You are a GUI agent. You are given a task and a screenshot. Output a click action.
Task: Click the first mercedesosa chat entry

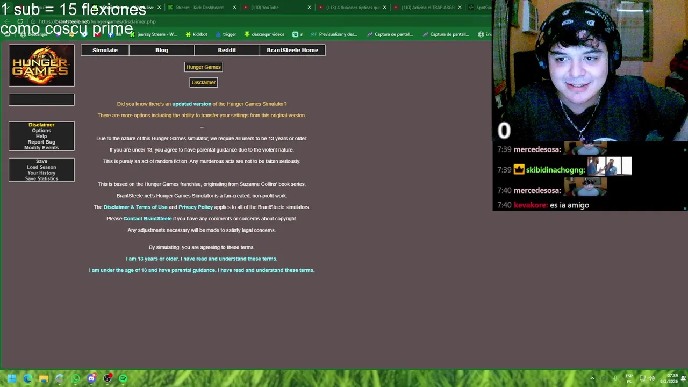[x=552, y=149]
